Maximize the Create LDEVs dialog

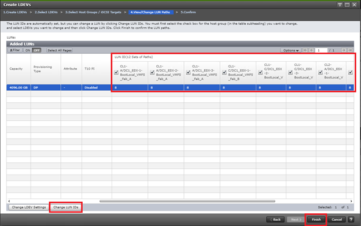click(x=347, y=5)
